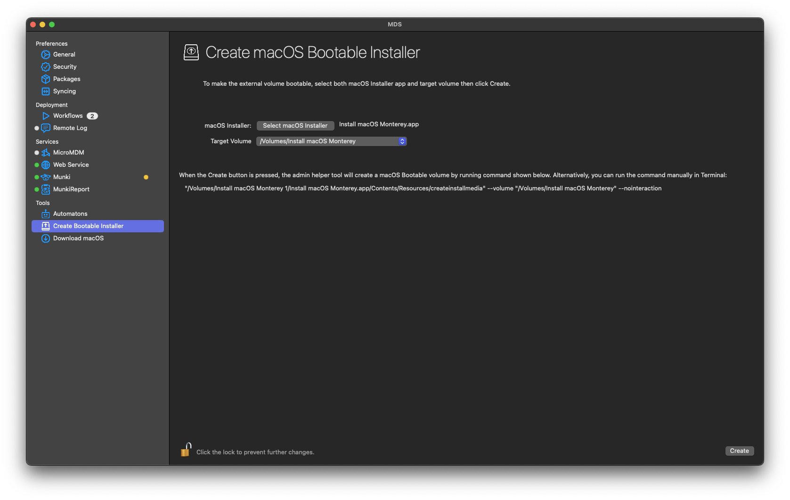The height and width of the screenshot is (500, 790).
Task: Select the Syncing icon in the sidebar
Action: [x=46, y=91]
